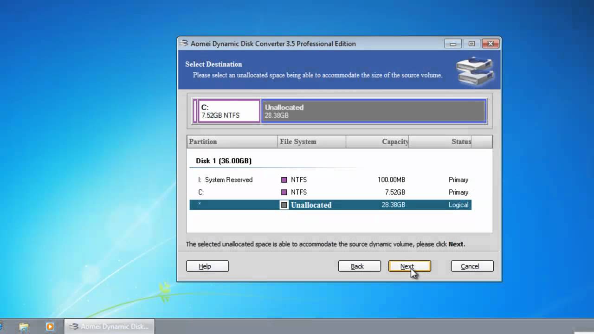594x334 pixels.
Task: Maximize the Aomei converter window
Action: [471, 44]
